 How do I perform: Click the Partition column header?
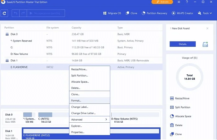point(9,28)
